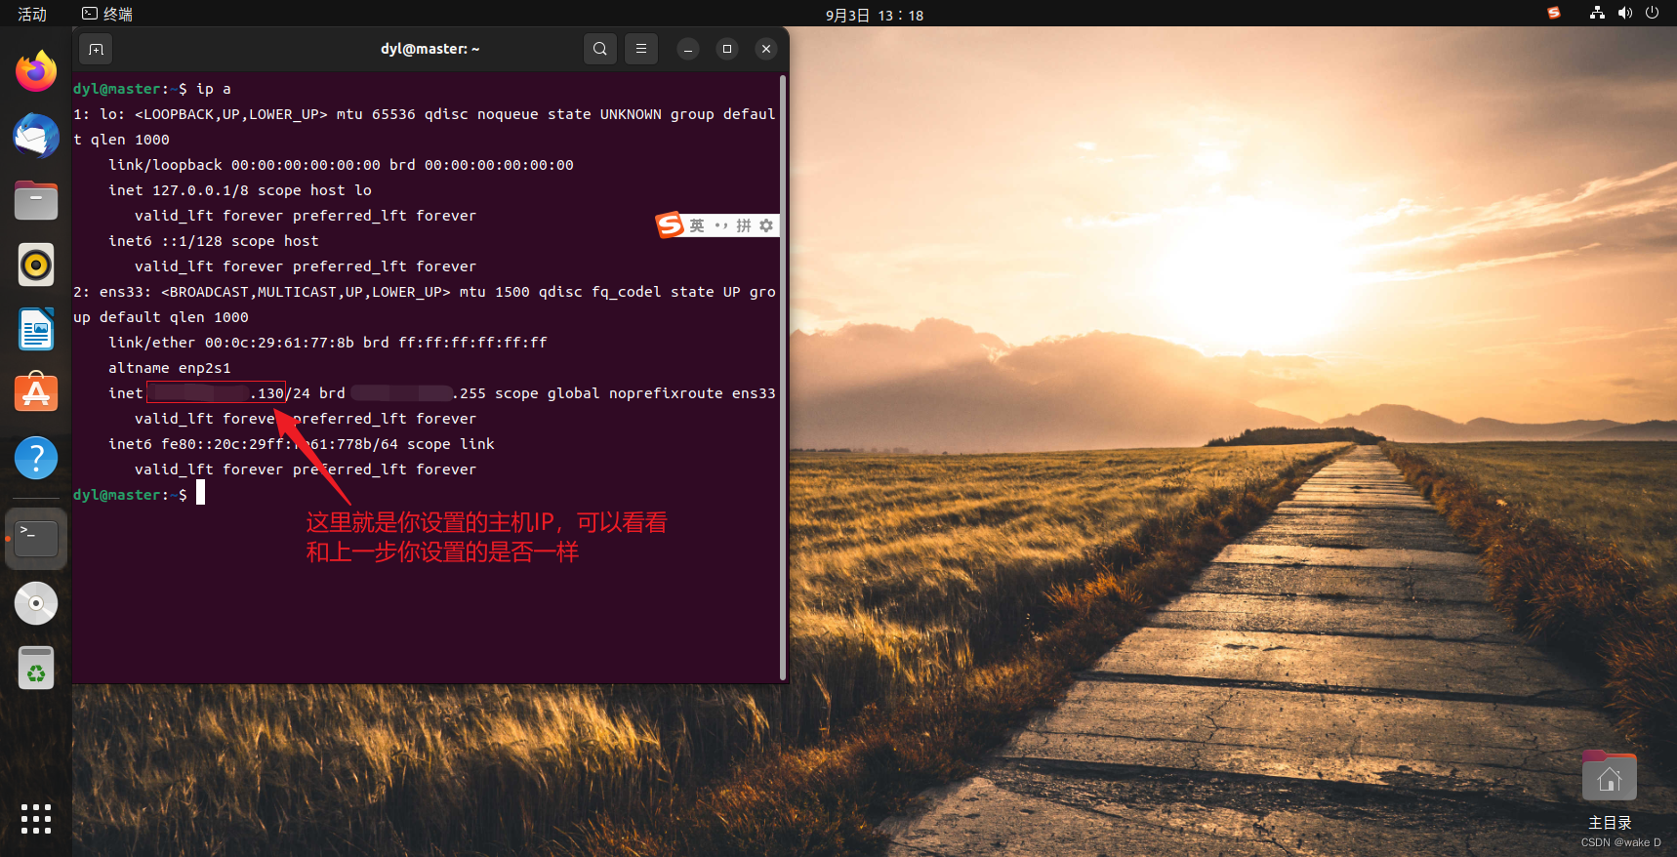Open the 活动 activities overview
The image size is (1677, 857).
click(x=32, y=14)
